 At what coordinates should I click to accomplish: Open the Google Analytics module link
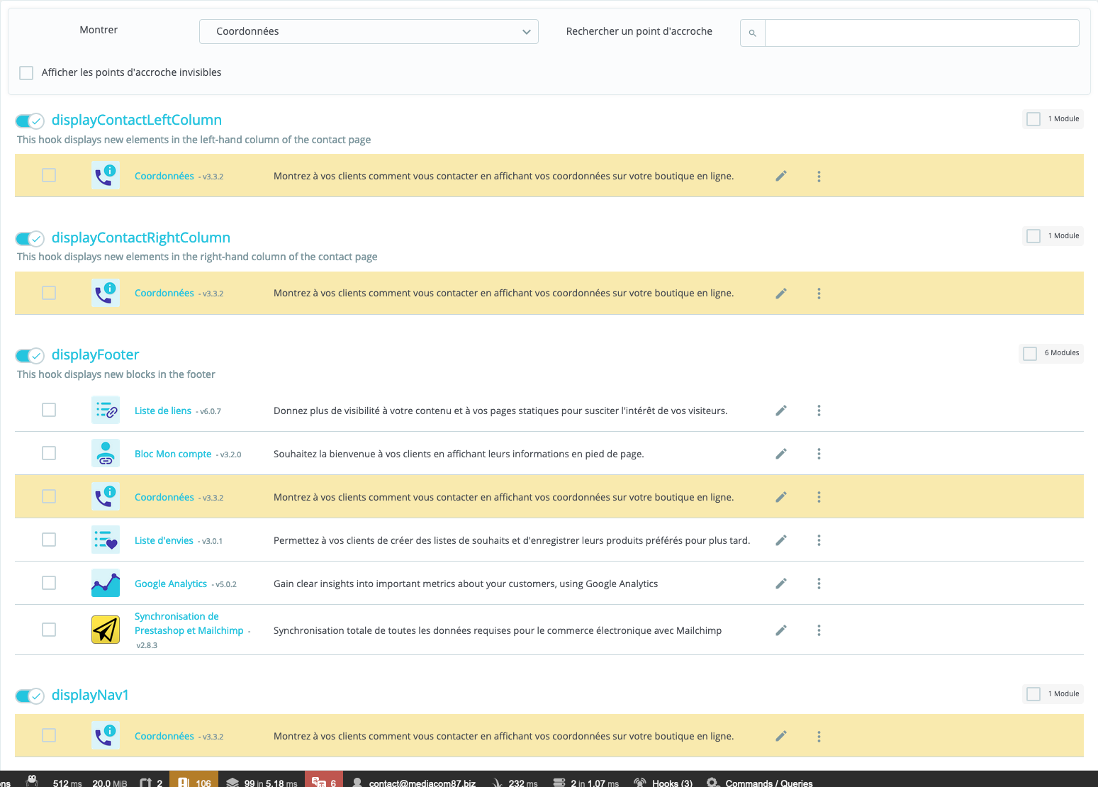pos(171,584)
